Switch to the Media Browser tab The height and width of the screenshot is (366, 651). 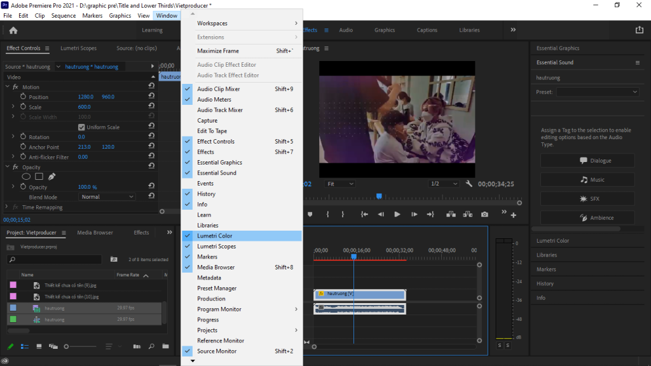coord(95,233)
